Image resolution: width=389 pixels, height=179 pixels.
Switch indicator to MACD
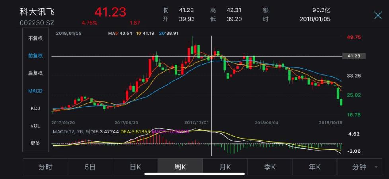click(35, 91)
